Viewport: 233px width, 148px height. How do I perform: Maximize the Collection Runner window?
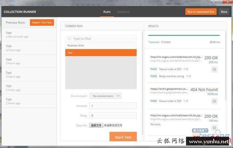tap(220, 2)
